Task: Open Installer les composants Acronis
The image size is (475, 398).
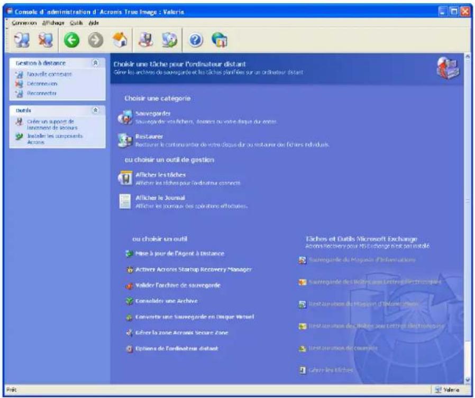Action: (55, 139)
